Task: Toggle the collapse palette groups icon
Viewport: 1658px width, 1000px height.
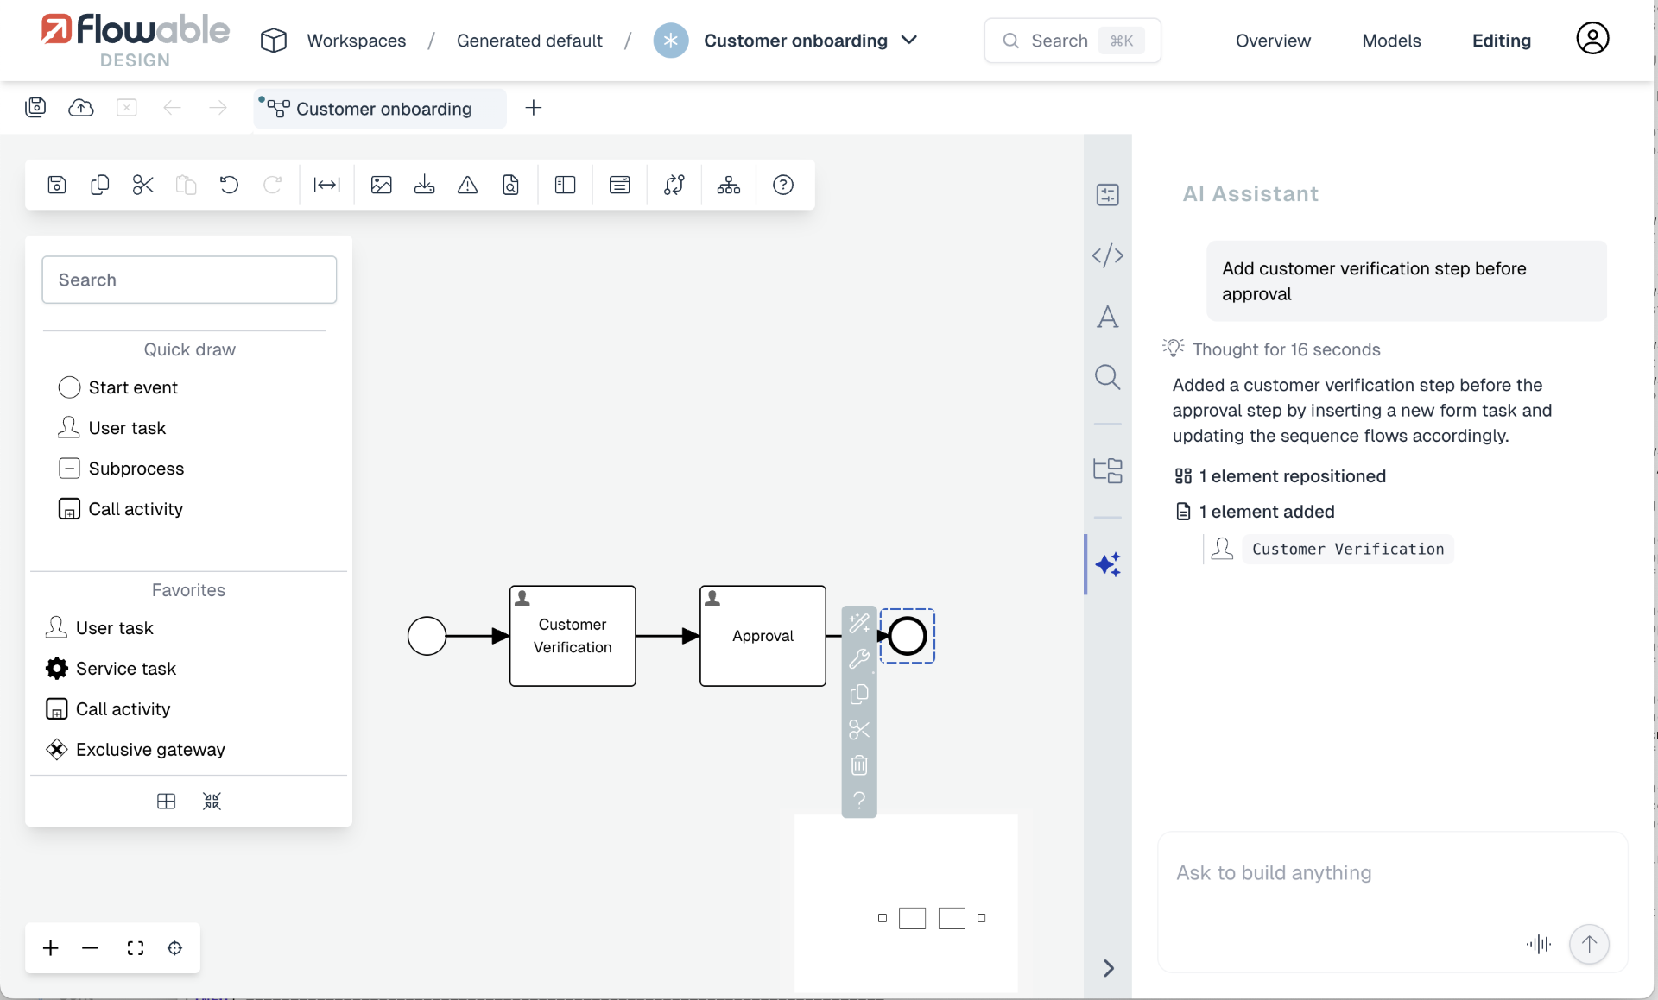Action: point(212,802)
